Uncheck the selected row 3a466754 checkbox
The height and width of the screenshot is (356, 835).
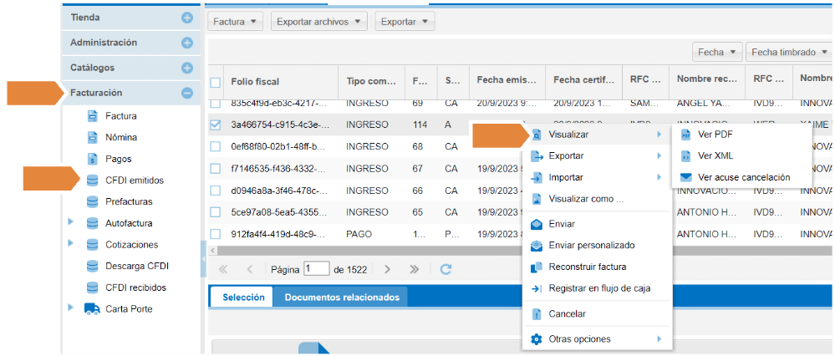[x=216, y=125]
